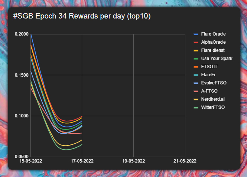The height and width of the screenshot is (177, 247).
Task: Click the FTSO.IT legend label
Action: (x=209, y=67)
